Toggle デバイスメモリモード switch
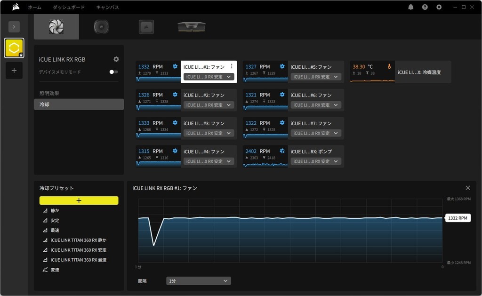 click(x=113, y=72)
